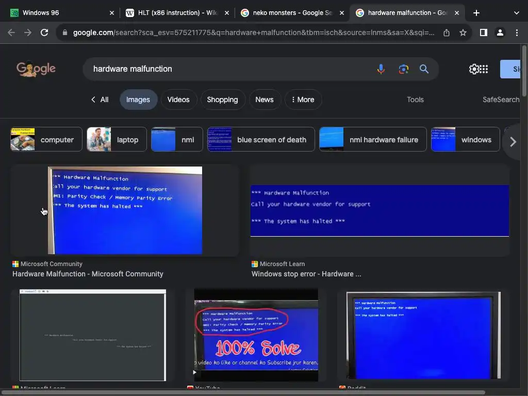Open Microsoft Learn blue screen image
Image resolution: width=528 pixels, height=396 pixels.
(x=379, y=211)
